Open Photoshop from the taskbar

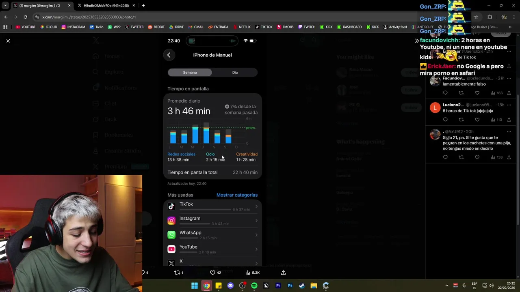290,286
